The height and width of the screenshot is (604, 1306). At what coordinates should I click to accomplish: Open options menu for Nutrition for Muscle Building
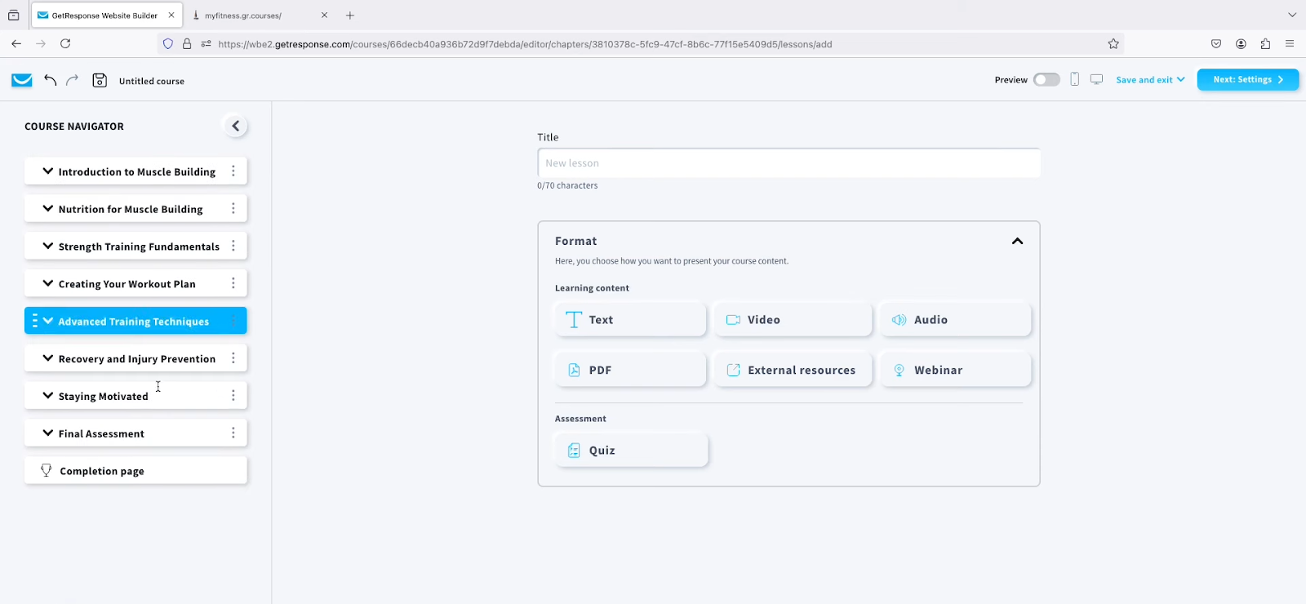[x=233, y=209]
